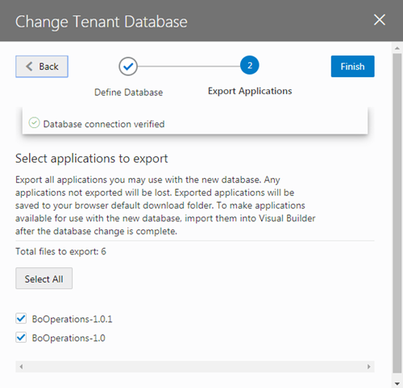The image size is (403, 388).
Task: Click the Finish button
Action: click(x=352, y=66)
